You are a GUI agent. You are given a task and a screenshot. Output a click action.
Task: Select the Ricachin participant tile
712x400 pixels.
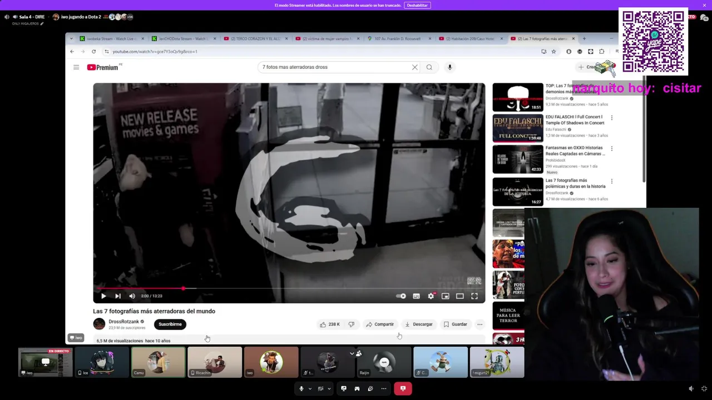click(215, 362)
